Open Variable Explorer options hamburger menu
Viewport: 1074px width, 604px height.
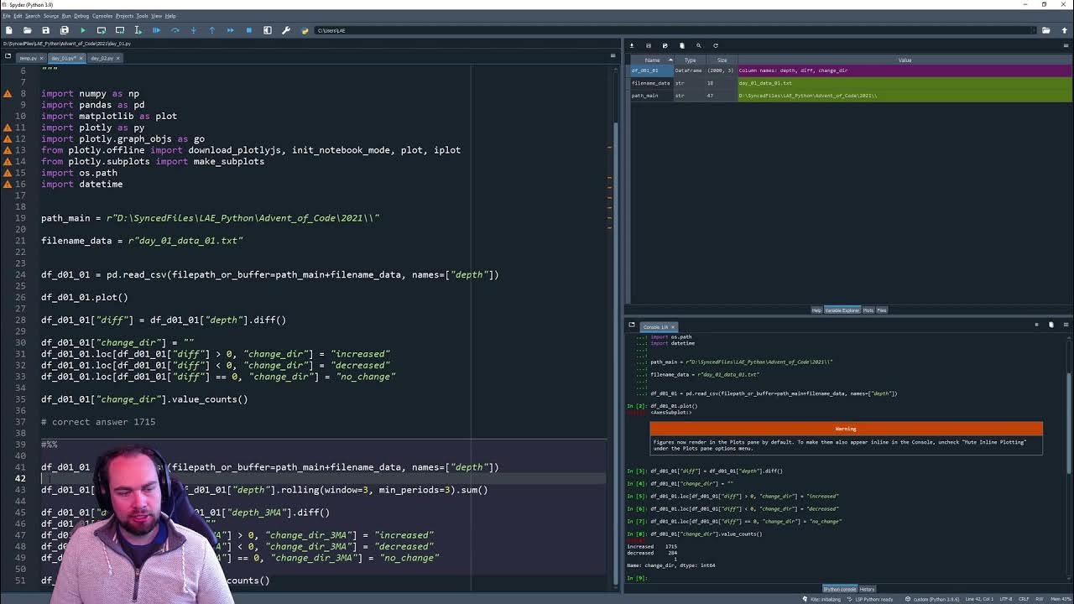[x=1066, y=45]
